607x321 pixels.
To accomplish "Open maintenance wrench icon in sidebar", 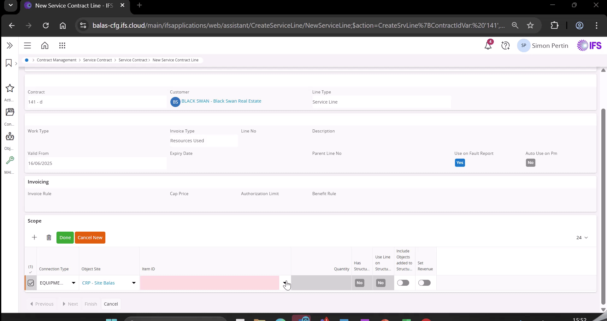I will click(10, 160).
